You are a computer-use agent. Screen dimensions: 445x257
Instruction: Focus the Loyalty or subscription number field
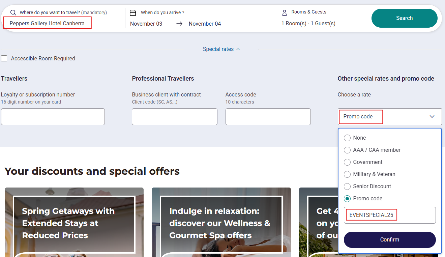coord(53,117)
